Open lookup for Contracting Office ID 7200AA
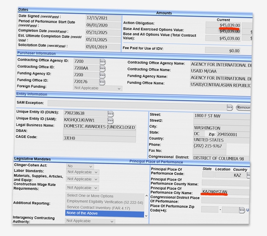The width and height of the screenshot is (267, 236). click(103, 68)
